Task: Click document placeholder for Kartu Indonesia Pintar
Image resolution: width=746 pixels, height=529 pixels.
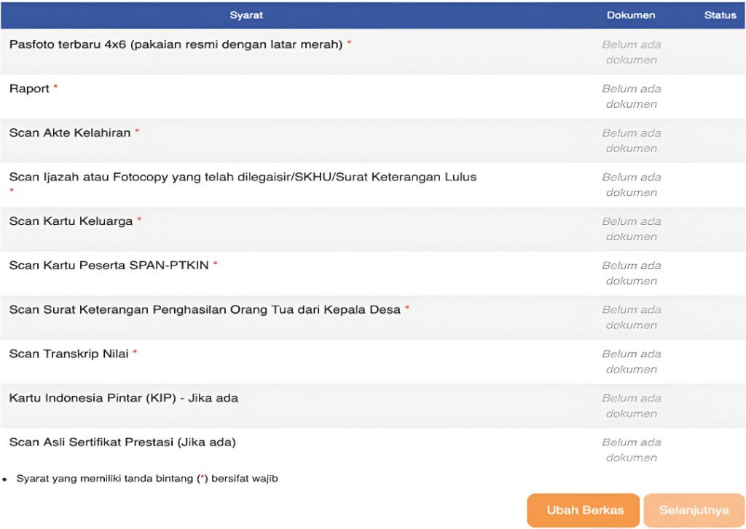Action: tap(631, 406)
